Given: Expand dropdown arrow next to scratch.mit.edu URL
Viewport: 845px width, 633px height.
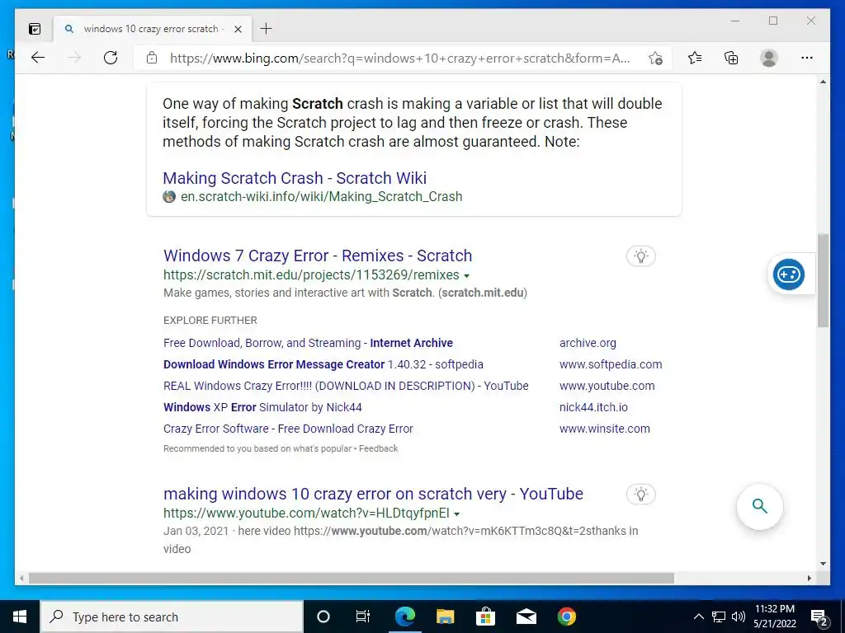Looking at the screenshot, I should tap(467, 275).
